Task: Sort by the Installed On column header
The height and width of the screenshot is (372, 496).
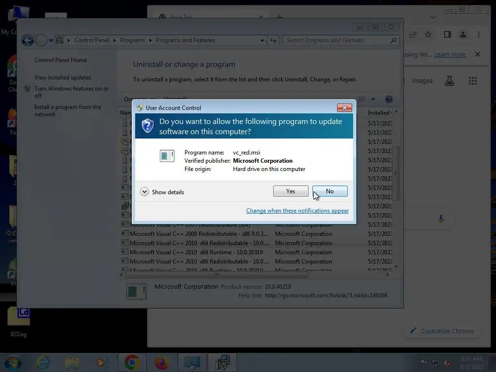Action: click(x=380, y=112)
